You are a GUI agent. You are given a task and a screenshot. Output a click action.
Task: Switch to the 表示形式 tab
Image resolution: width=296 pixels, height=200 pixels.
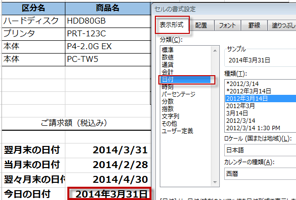172,25
